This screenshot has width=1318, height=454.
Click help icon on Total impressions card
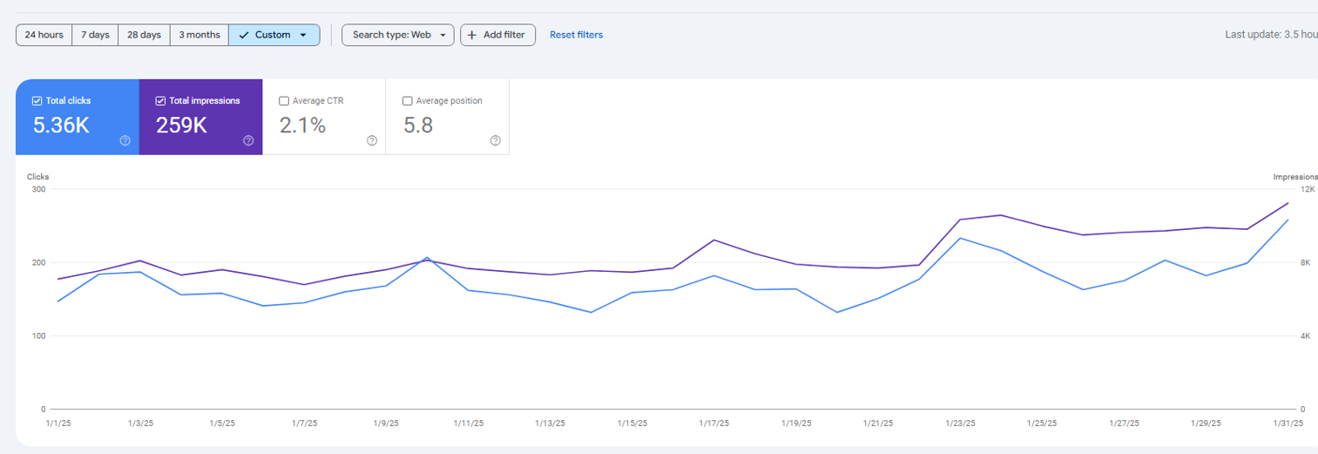point(248,140)
